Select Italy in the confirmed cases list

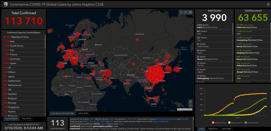[x=12, y=41]
